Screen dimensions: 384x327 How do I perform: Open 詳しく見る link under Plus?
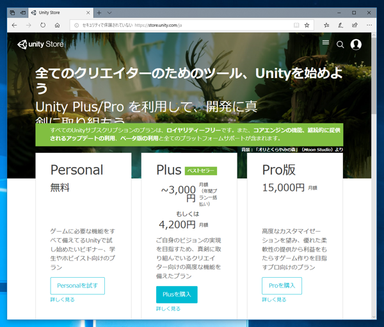[168, 308]
